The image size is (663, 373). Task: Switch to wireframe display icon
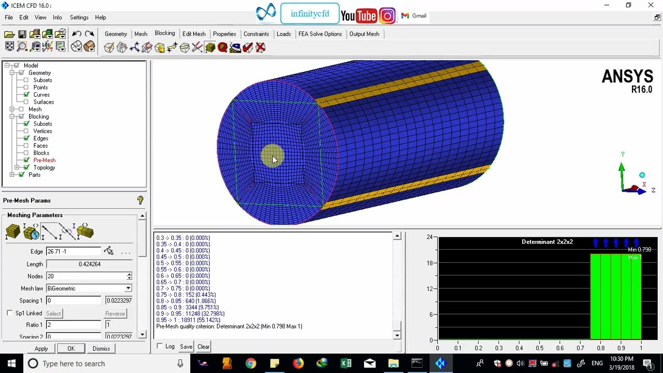click(76, 47)
